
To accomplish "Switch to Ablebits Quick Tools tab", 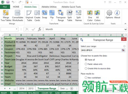I will click(x=71, y=7).
